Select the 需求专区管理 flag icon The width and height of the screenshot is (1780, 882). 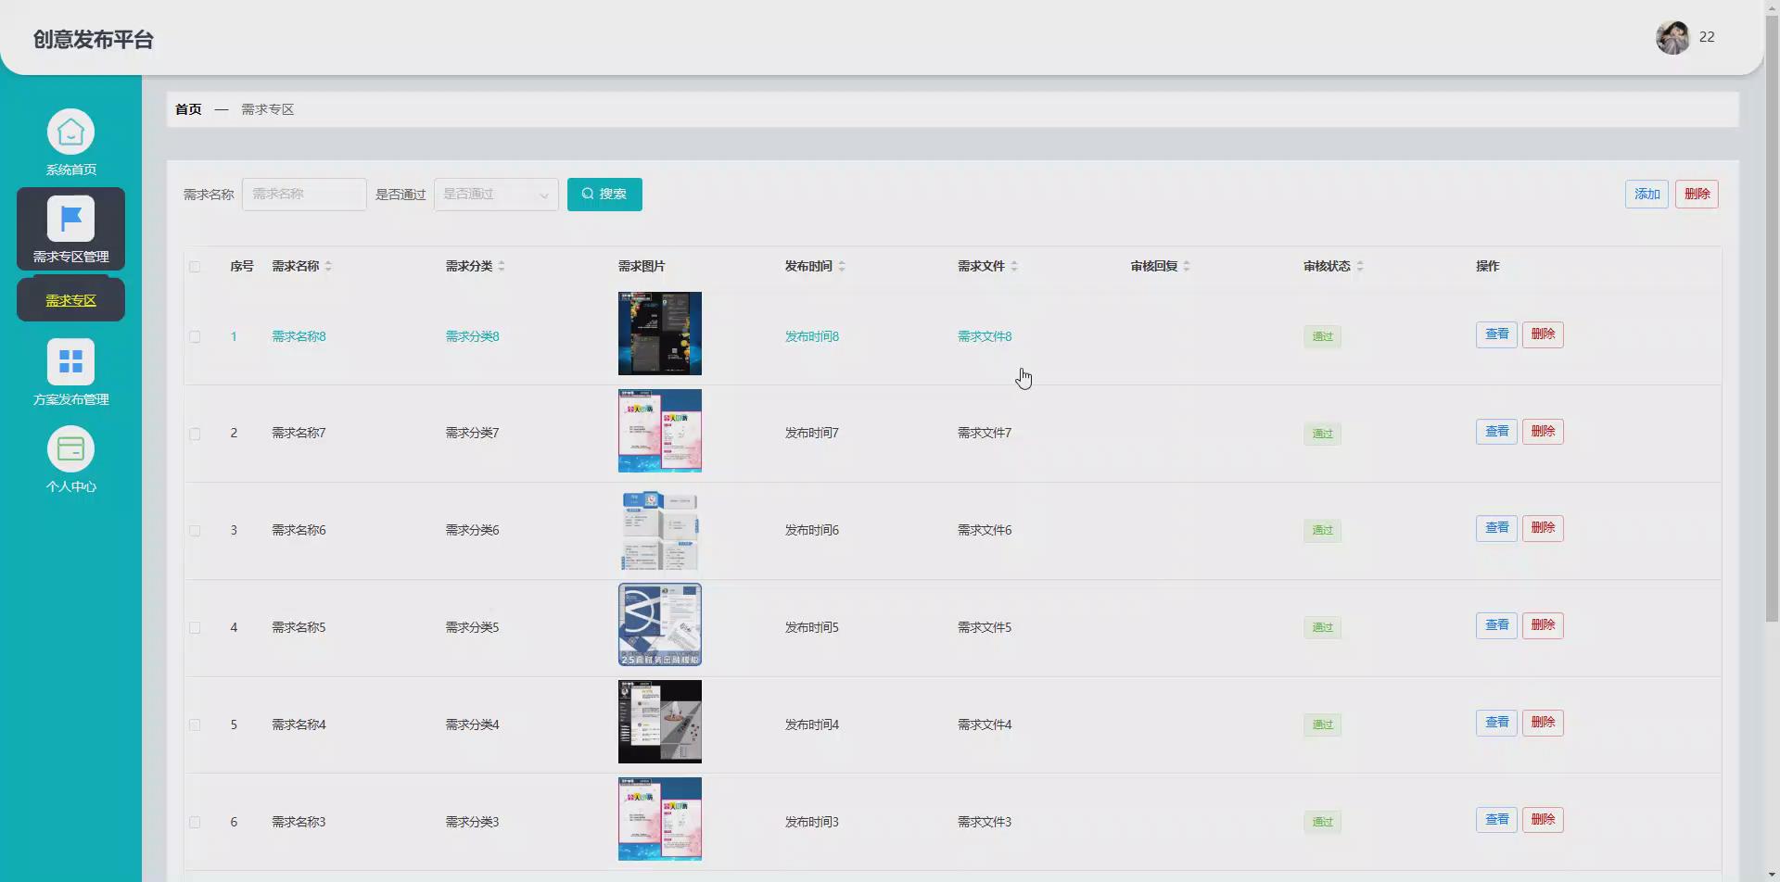70,219
